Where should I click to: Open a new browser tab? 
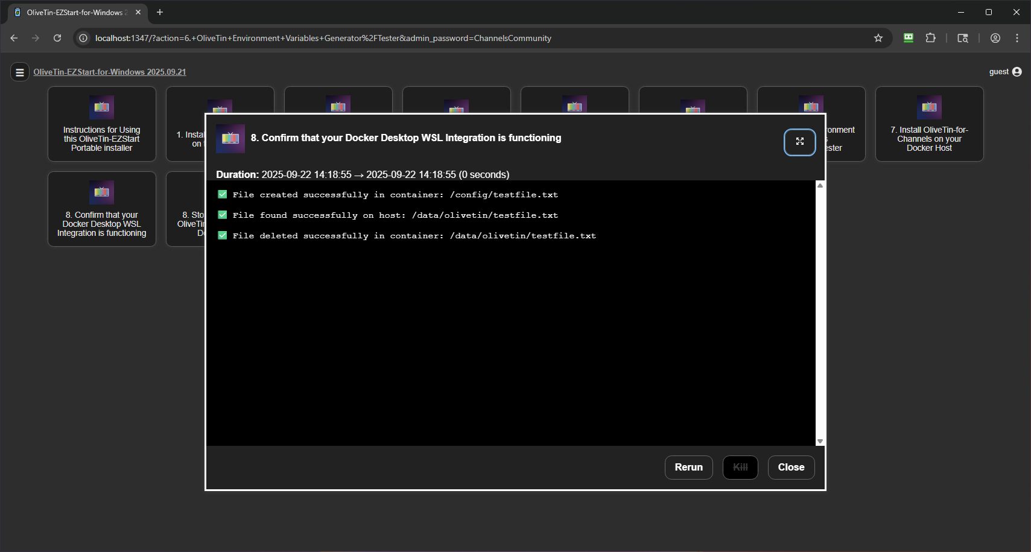click(160, 12)
